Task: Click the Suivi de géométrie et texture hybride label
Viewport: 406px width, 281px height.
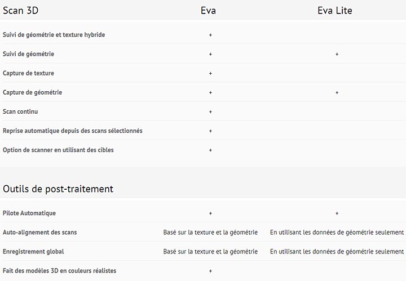Action: [54, 35]
